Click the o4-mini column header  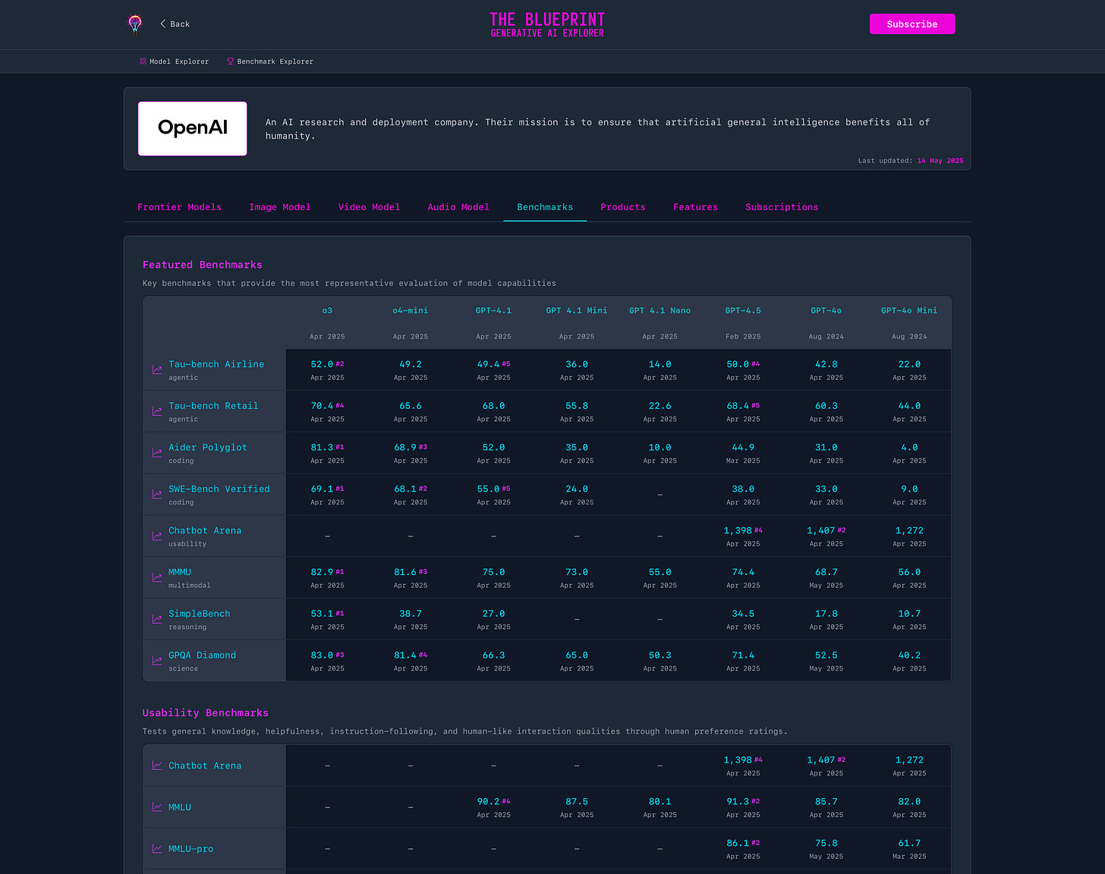[411, 310]
